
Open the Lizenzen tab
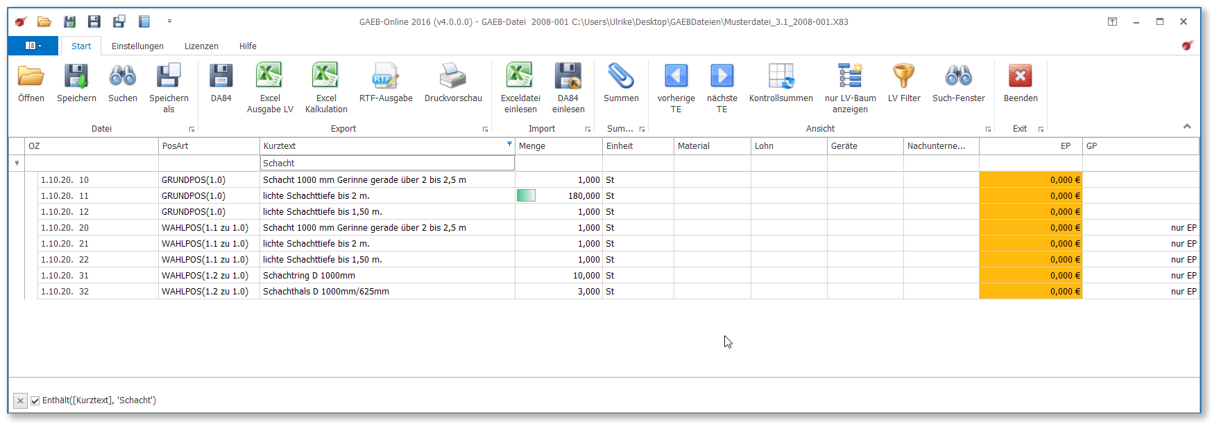(201, 46)
